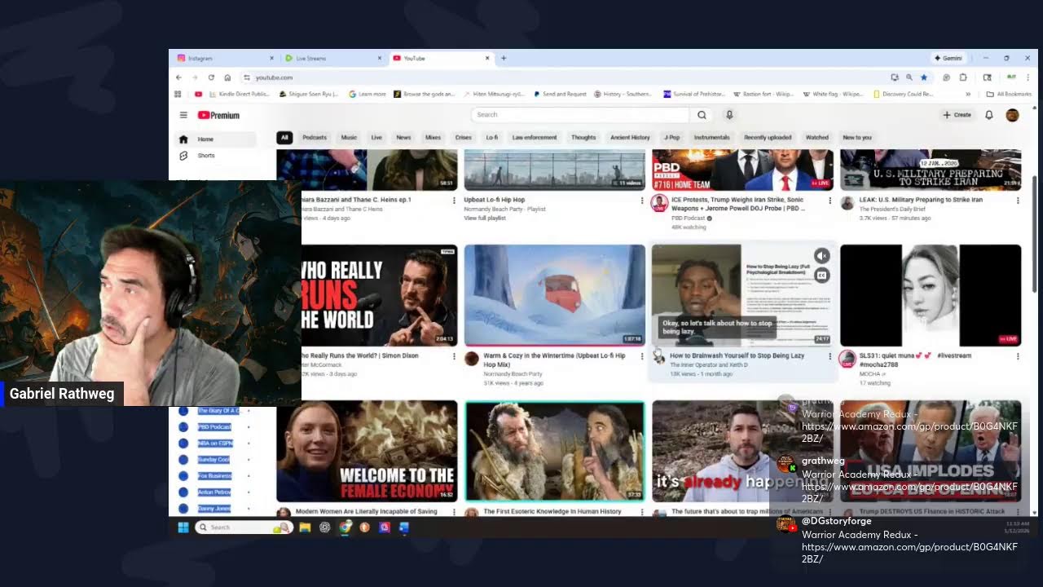
Task: Click the YouTube Premium logo
Action: [x=218, y=115]
